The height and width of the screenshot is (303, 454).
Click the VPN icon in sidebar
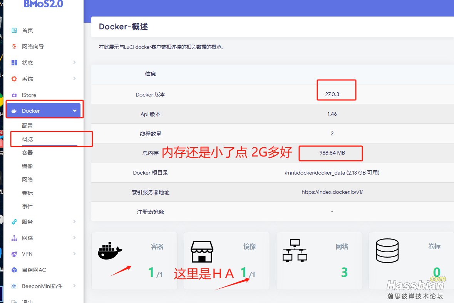(14, 254)
